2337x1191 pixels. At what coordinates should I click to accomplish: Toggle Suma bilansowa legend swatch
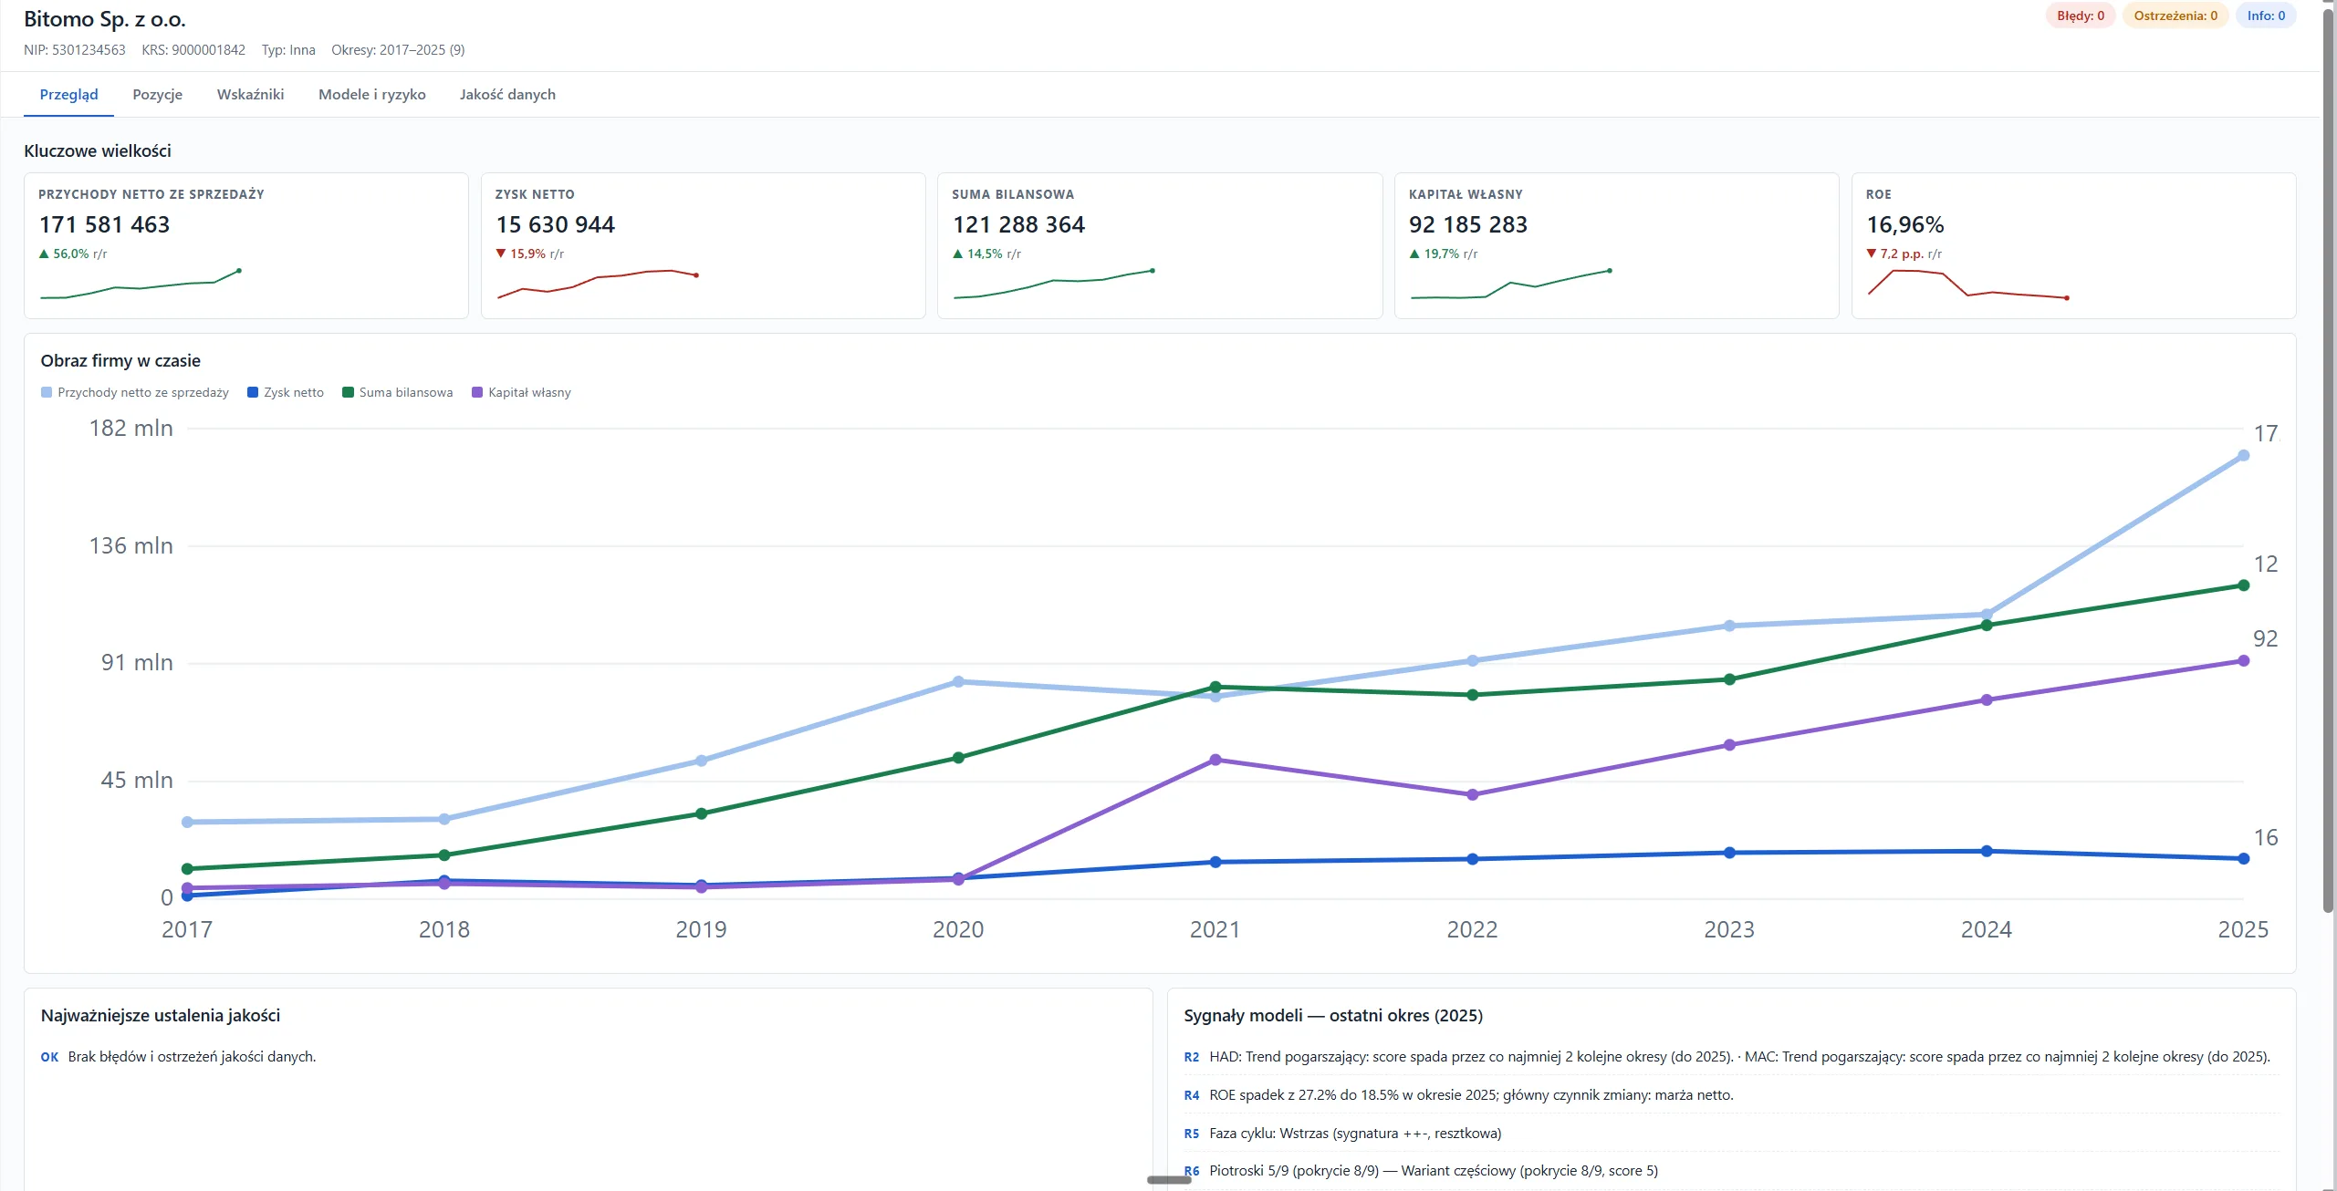(348, 392)
